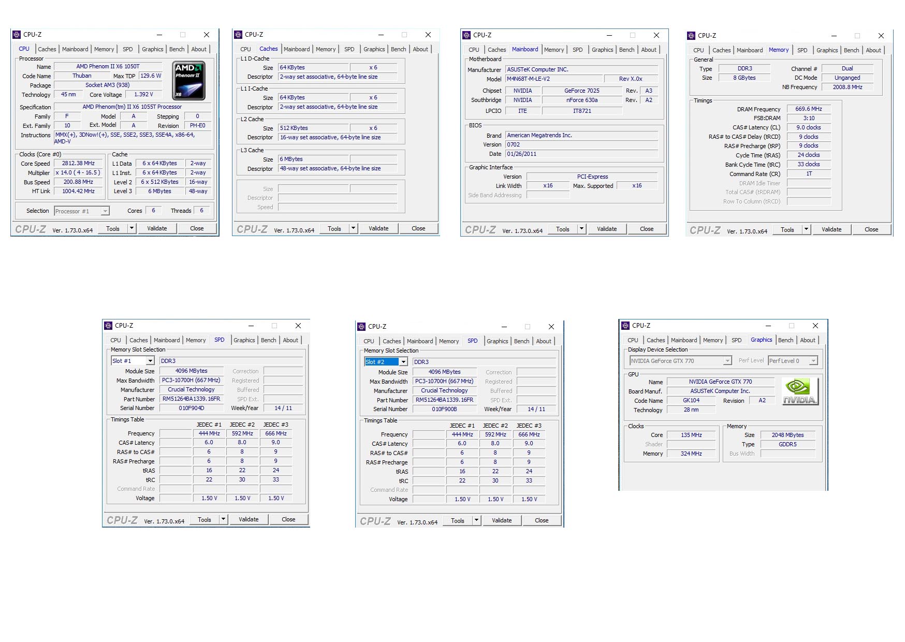The height and width of the screenshot is (642, 905).
Task: Open the Perf Level 0 dropdown
Action: [813, 361]
